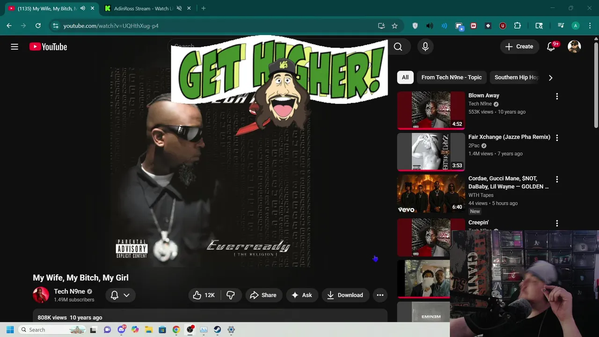This screenshot has height=337, width=599.
Task: Open YouTube notifications bell
Action: pyautogui.click(x=551, y=47)
